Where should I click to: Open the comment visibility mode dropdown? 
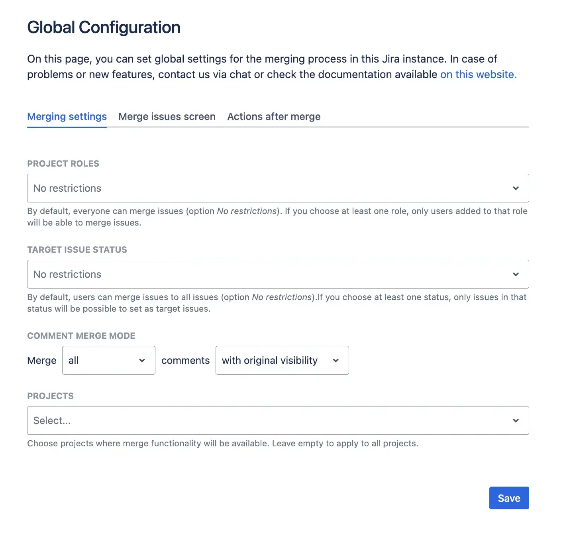282,360
